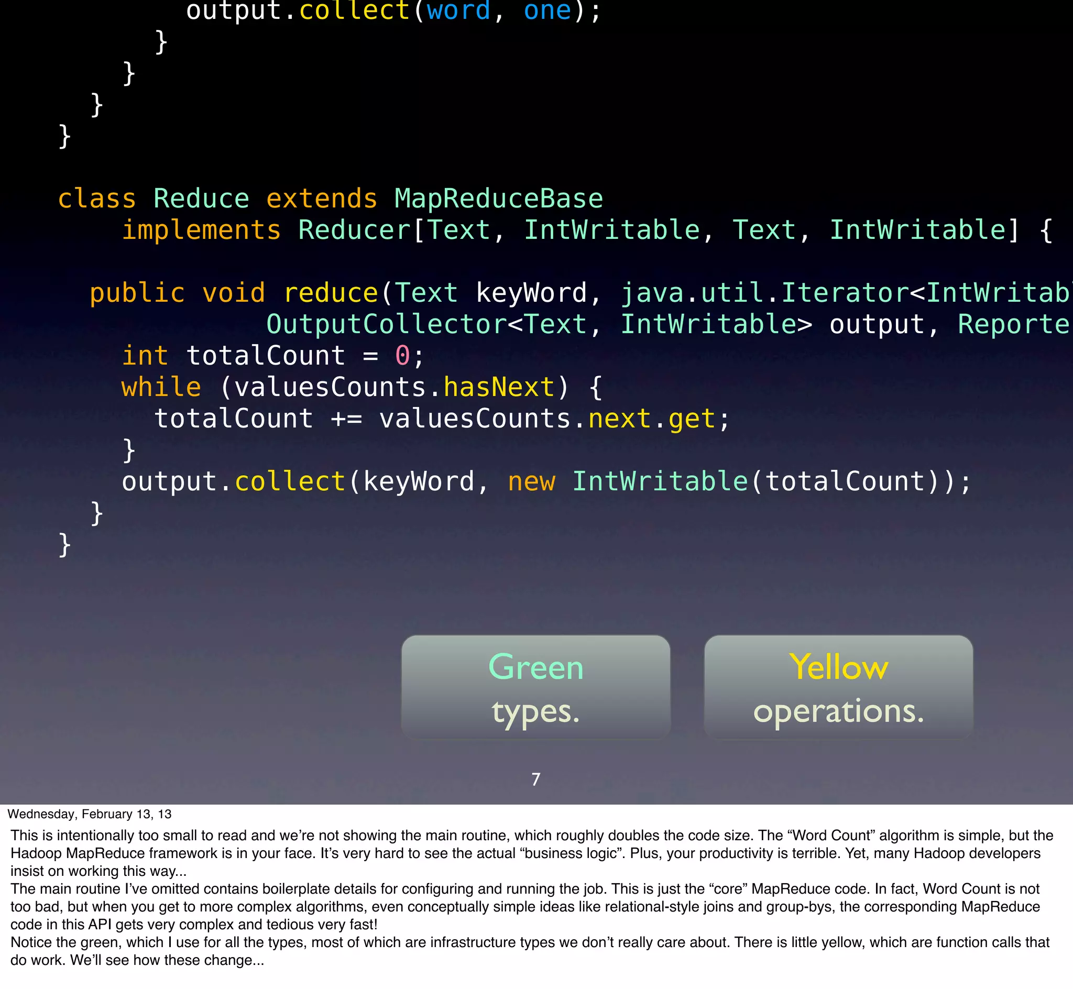Screen dimensions: 1073x989
Task: Click 'class Reduce extends MapReduceBase' line
Action: [330, 199]
